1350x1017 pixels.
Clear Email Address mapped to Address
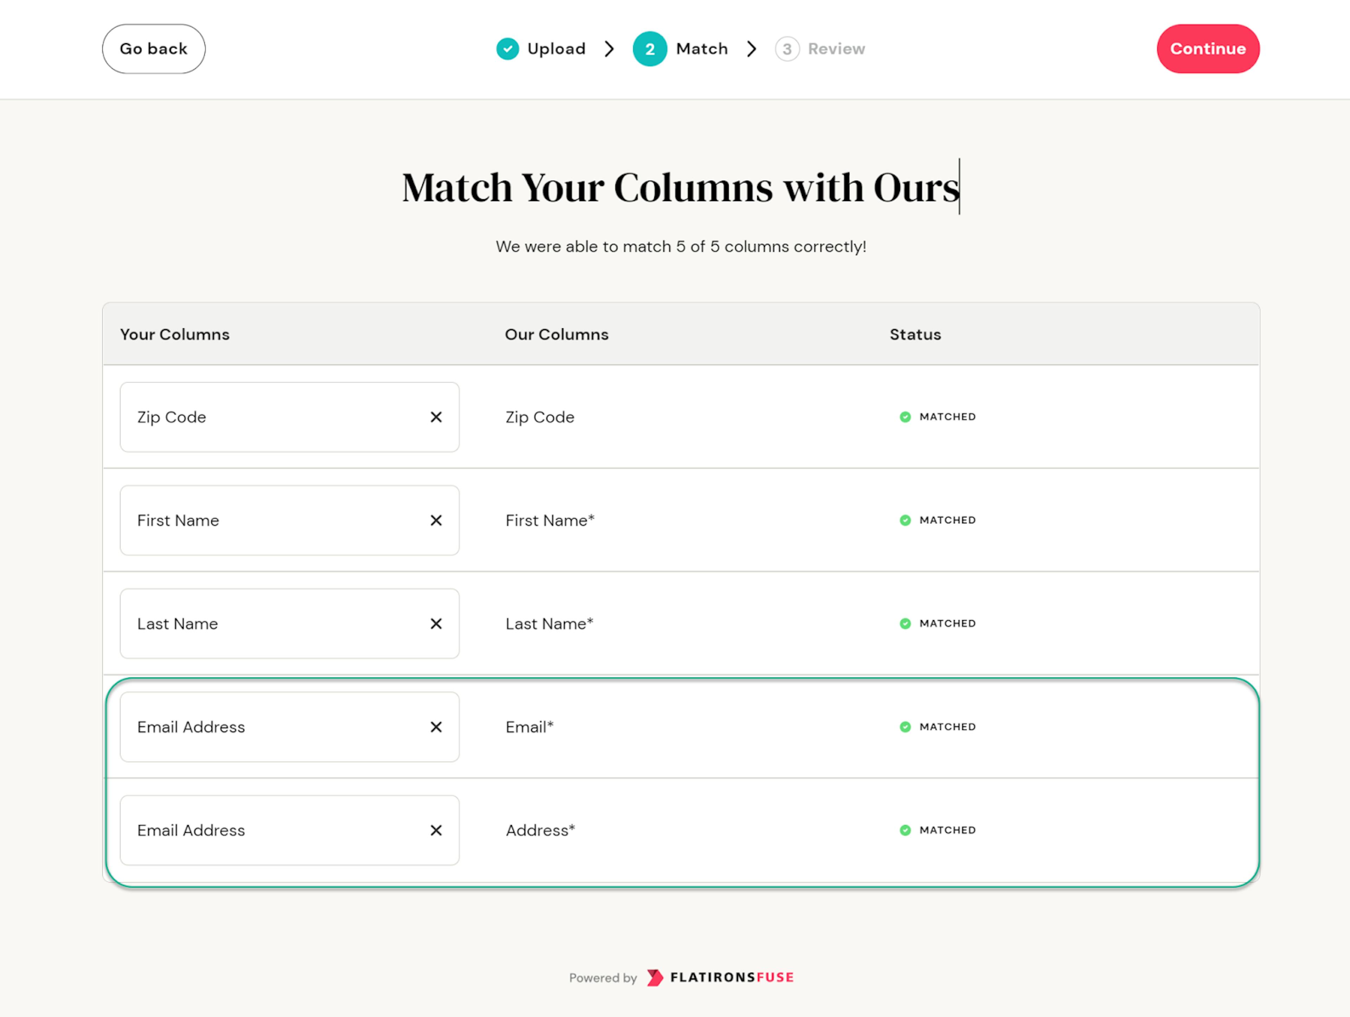click(436, 830)
